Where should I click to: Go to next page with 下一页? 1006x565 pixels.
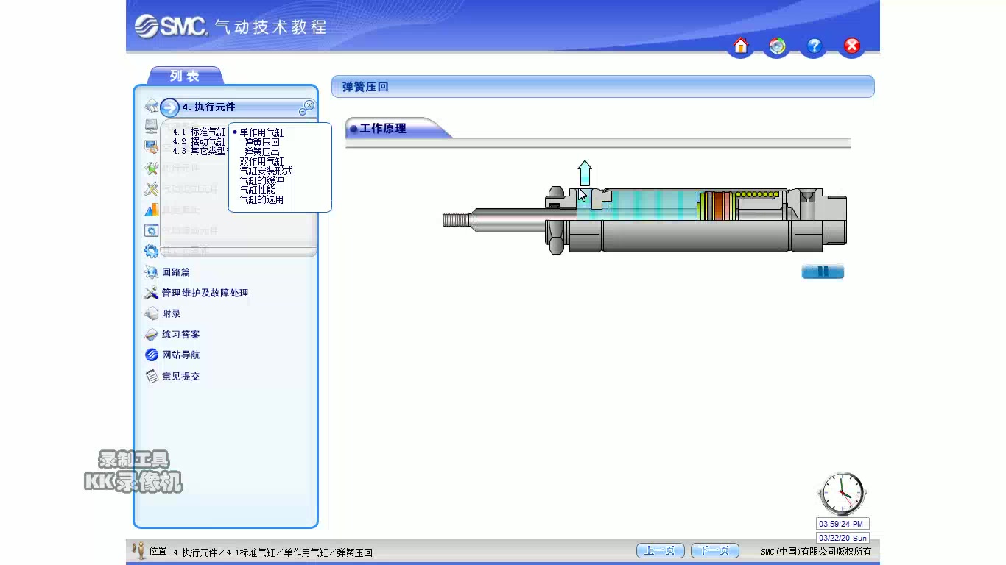[x=714, y=550]
